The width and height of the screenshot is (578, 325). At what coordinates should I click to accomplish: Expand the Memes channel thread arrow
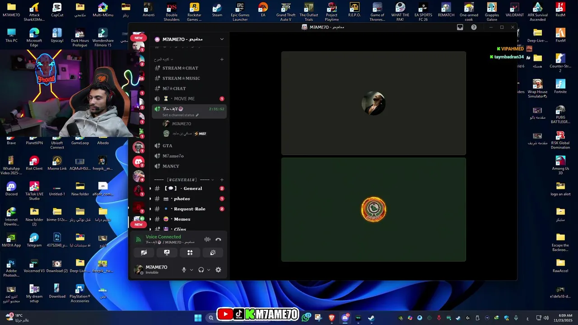[150, 219]
